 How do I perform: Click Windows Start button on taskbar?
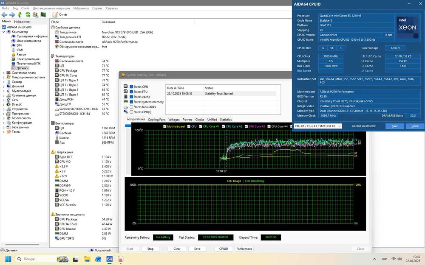[x=8, y=259]
